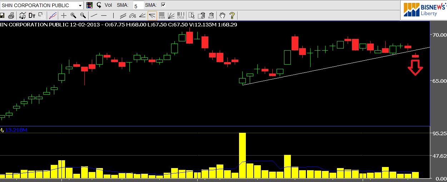Click the 13.218M volume SMA value
447x182 pixels.
coord(16,130)
